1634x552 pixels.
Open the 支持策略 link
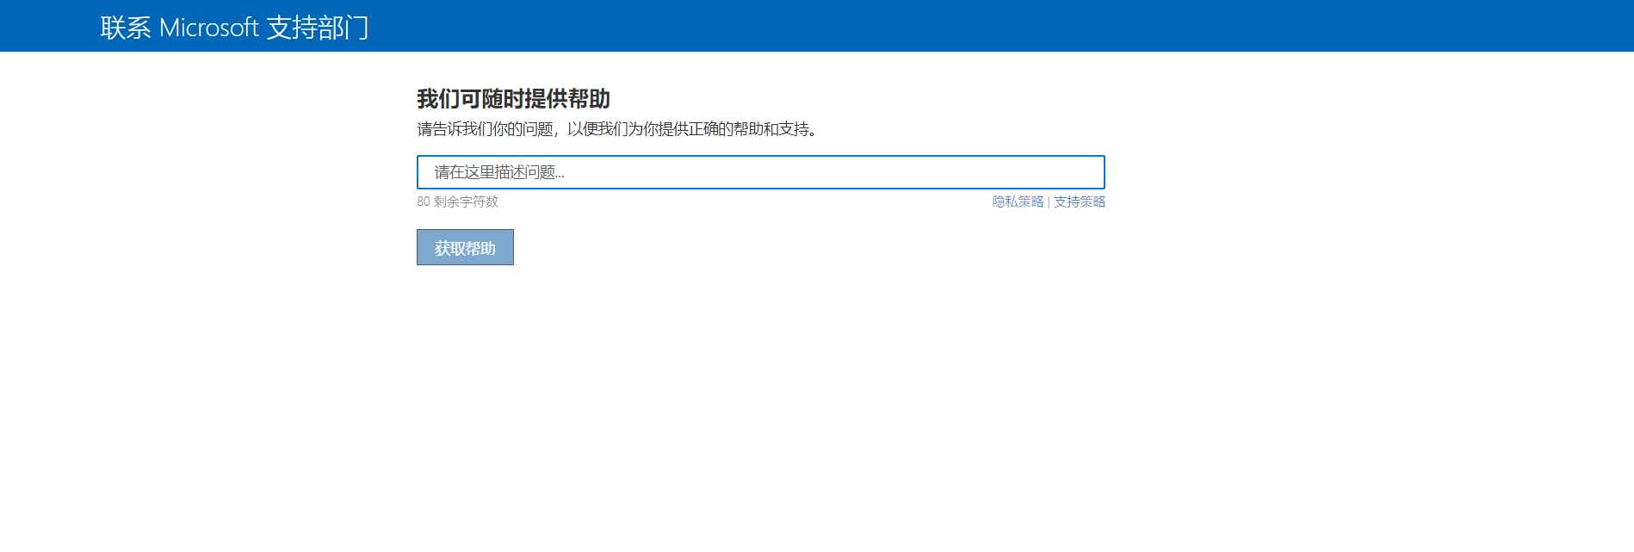(x=1080, y=202)
